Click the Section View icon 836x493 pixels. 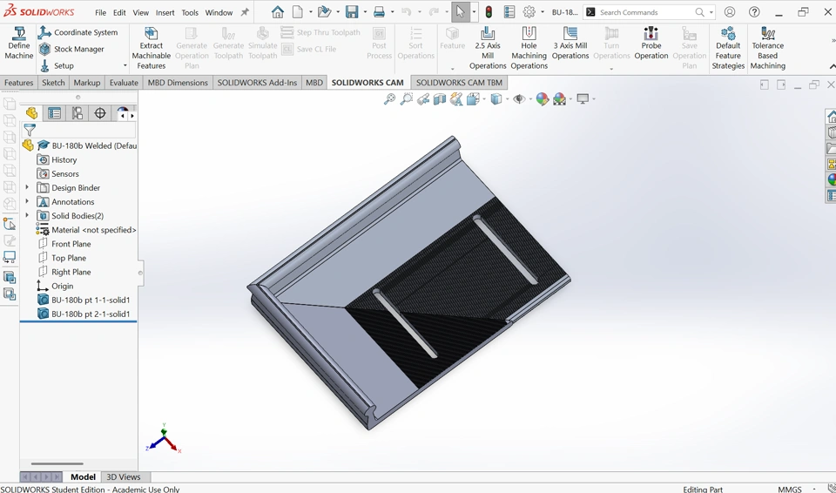[x=439, y=98]
